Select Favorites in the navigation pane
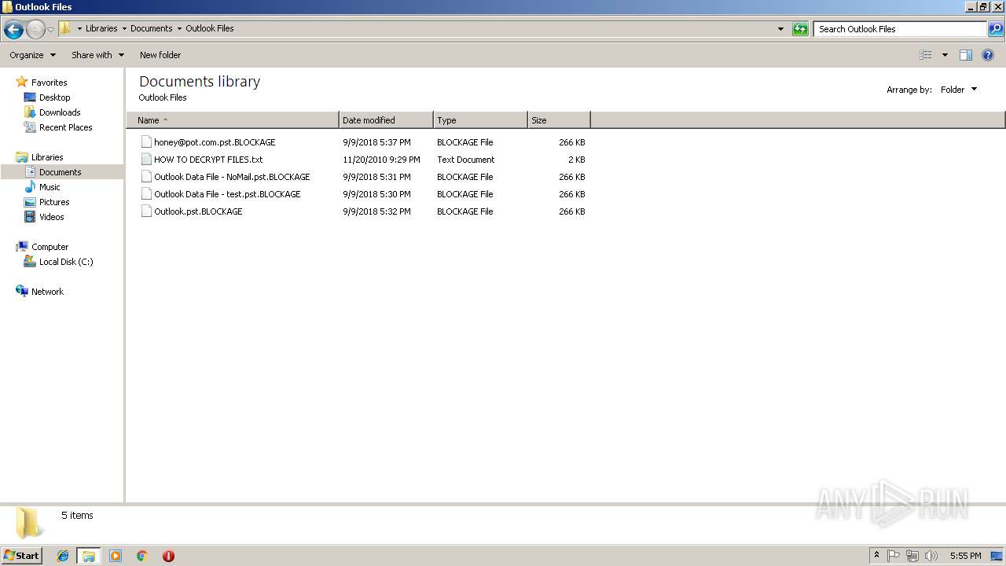The width and height of the screenshot is (1006, 566). coord(49,83)
